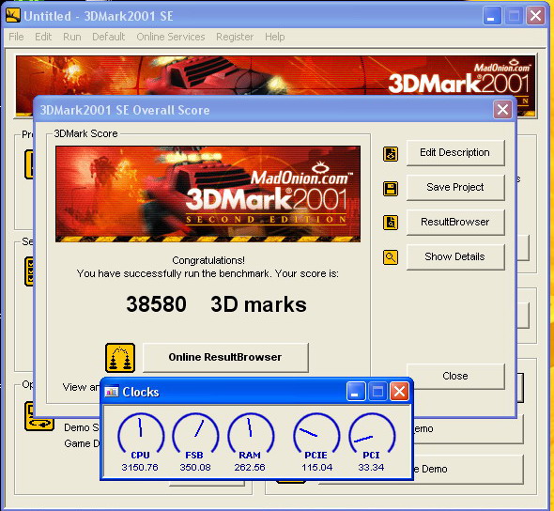Click the Edit Description document icon
Viewport: 554px width, 511px height.
[391, 154]
